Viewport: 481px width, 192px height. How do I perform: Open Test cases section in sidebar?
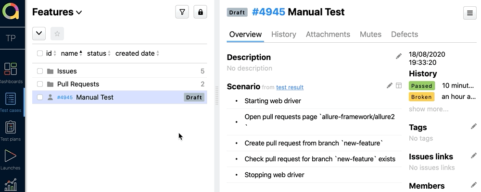tap(11, 102)
